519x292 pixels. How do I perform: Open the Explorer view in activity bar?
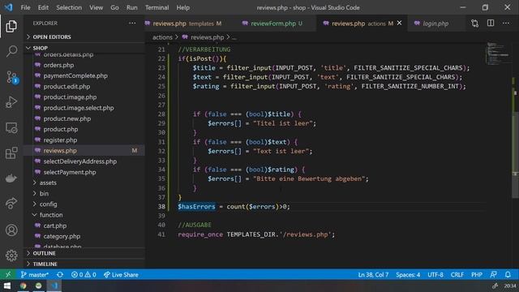coord(11,26)
